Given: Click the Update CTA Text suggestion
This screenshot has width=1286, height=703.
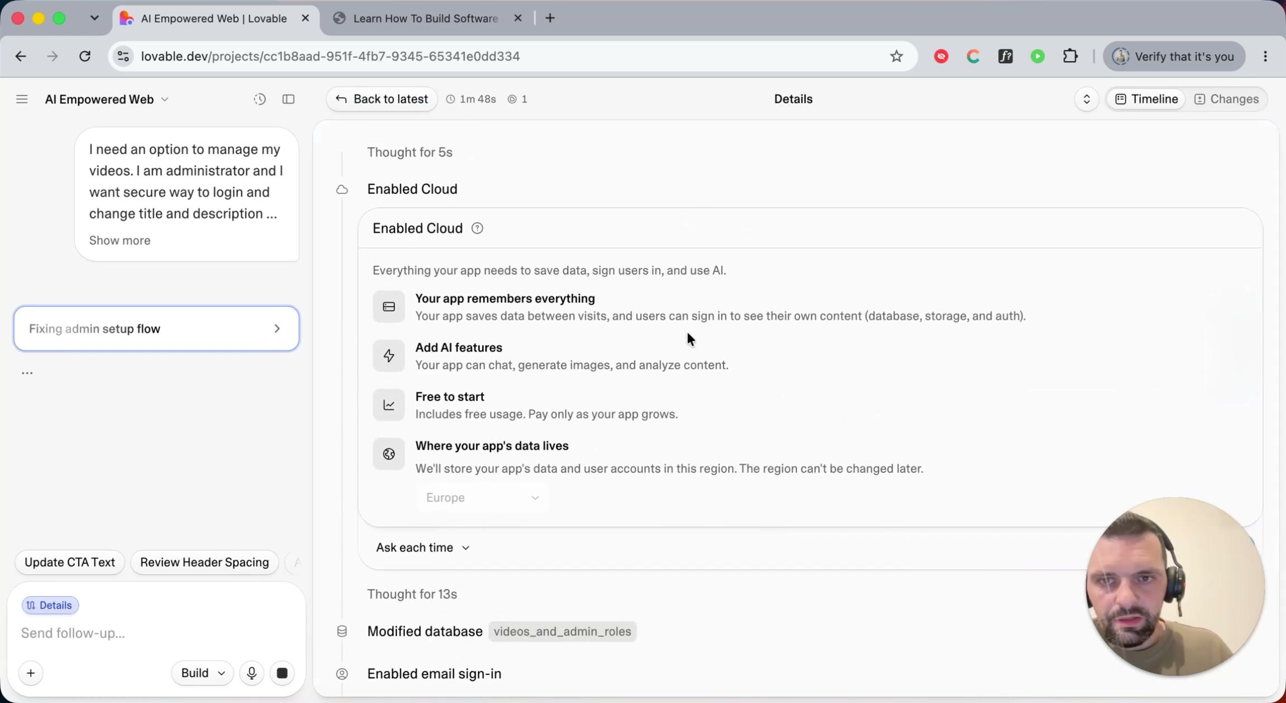Looking at the screenshot, I should coord(70,562).
